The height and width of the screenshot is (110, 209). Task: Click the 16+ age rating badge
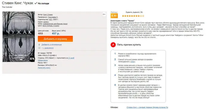(104, 14)
